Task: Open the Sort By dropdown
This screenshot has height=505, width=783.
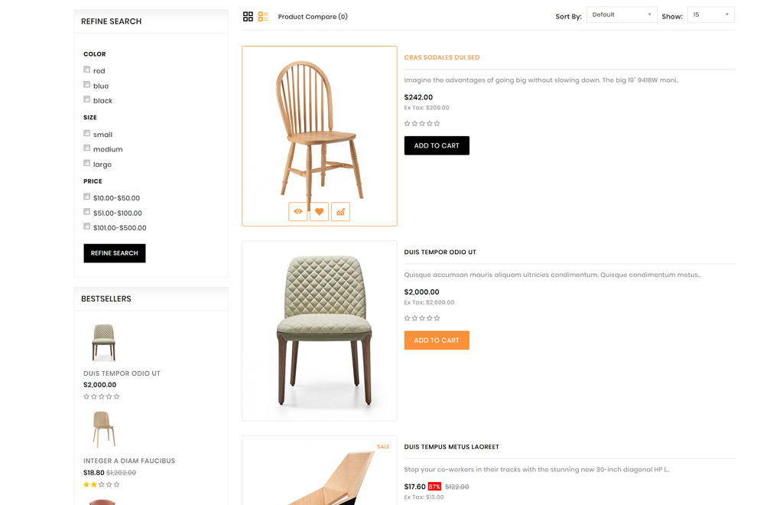Action: [622, 15]
